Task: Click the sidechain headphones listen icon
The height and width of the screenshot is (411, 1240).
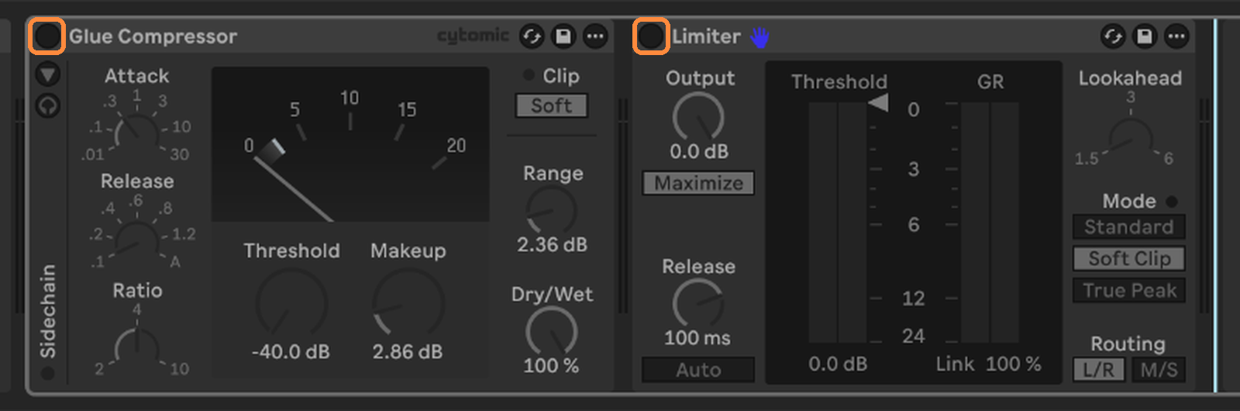Action: pyautogui.click(x=48, y=105)
